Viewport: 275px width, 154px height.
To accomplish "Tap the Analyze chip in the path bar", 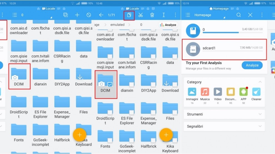I will click(168, 25).
